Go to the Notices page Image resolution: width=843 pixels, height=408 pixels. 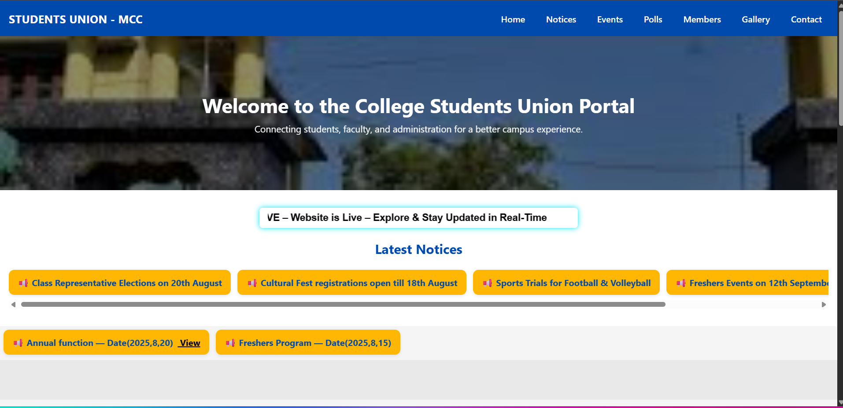pyautogui.click(x=561, y=19)
